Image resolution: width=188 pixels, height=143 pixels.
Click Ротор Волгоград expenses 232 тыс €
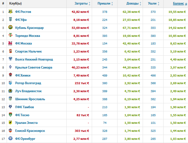click(x=82, y=83)
